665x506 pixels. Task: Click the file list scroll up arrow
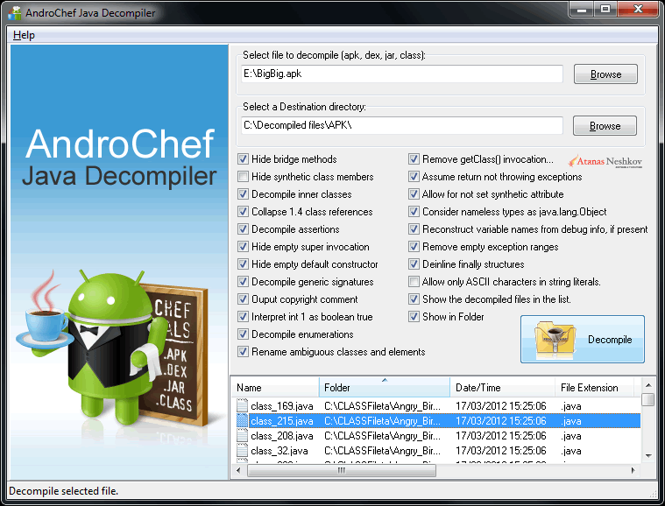pyautogui.click(x=648, y=385)
